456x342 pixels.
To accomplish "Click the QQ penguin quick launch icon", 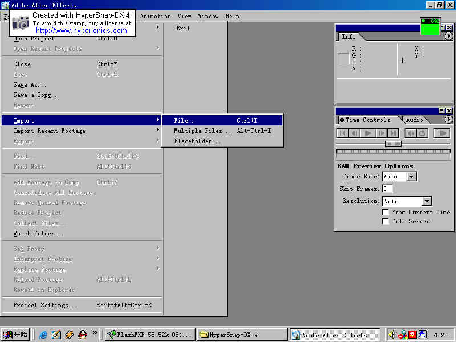I will pyautogui.click(x=83, y=335).
